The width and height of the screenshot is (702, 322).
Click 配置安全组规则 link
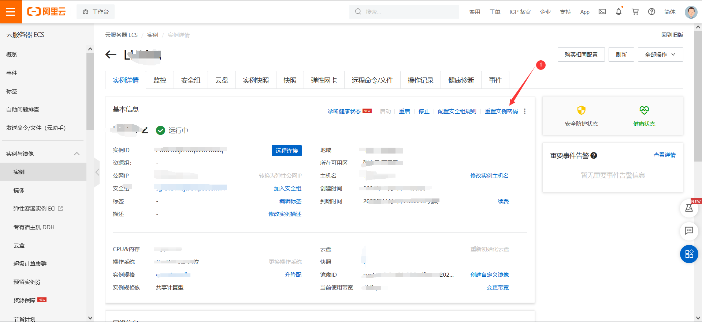coord(457,111)
